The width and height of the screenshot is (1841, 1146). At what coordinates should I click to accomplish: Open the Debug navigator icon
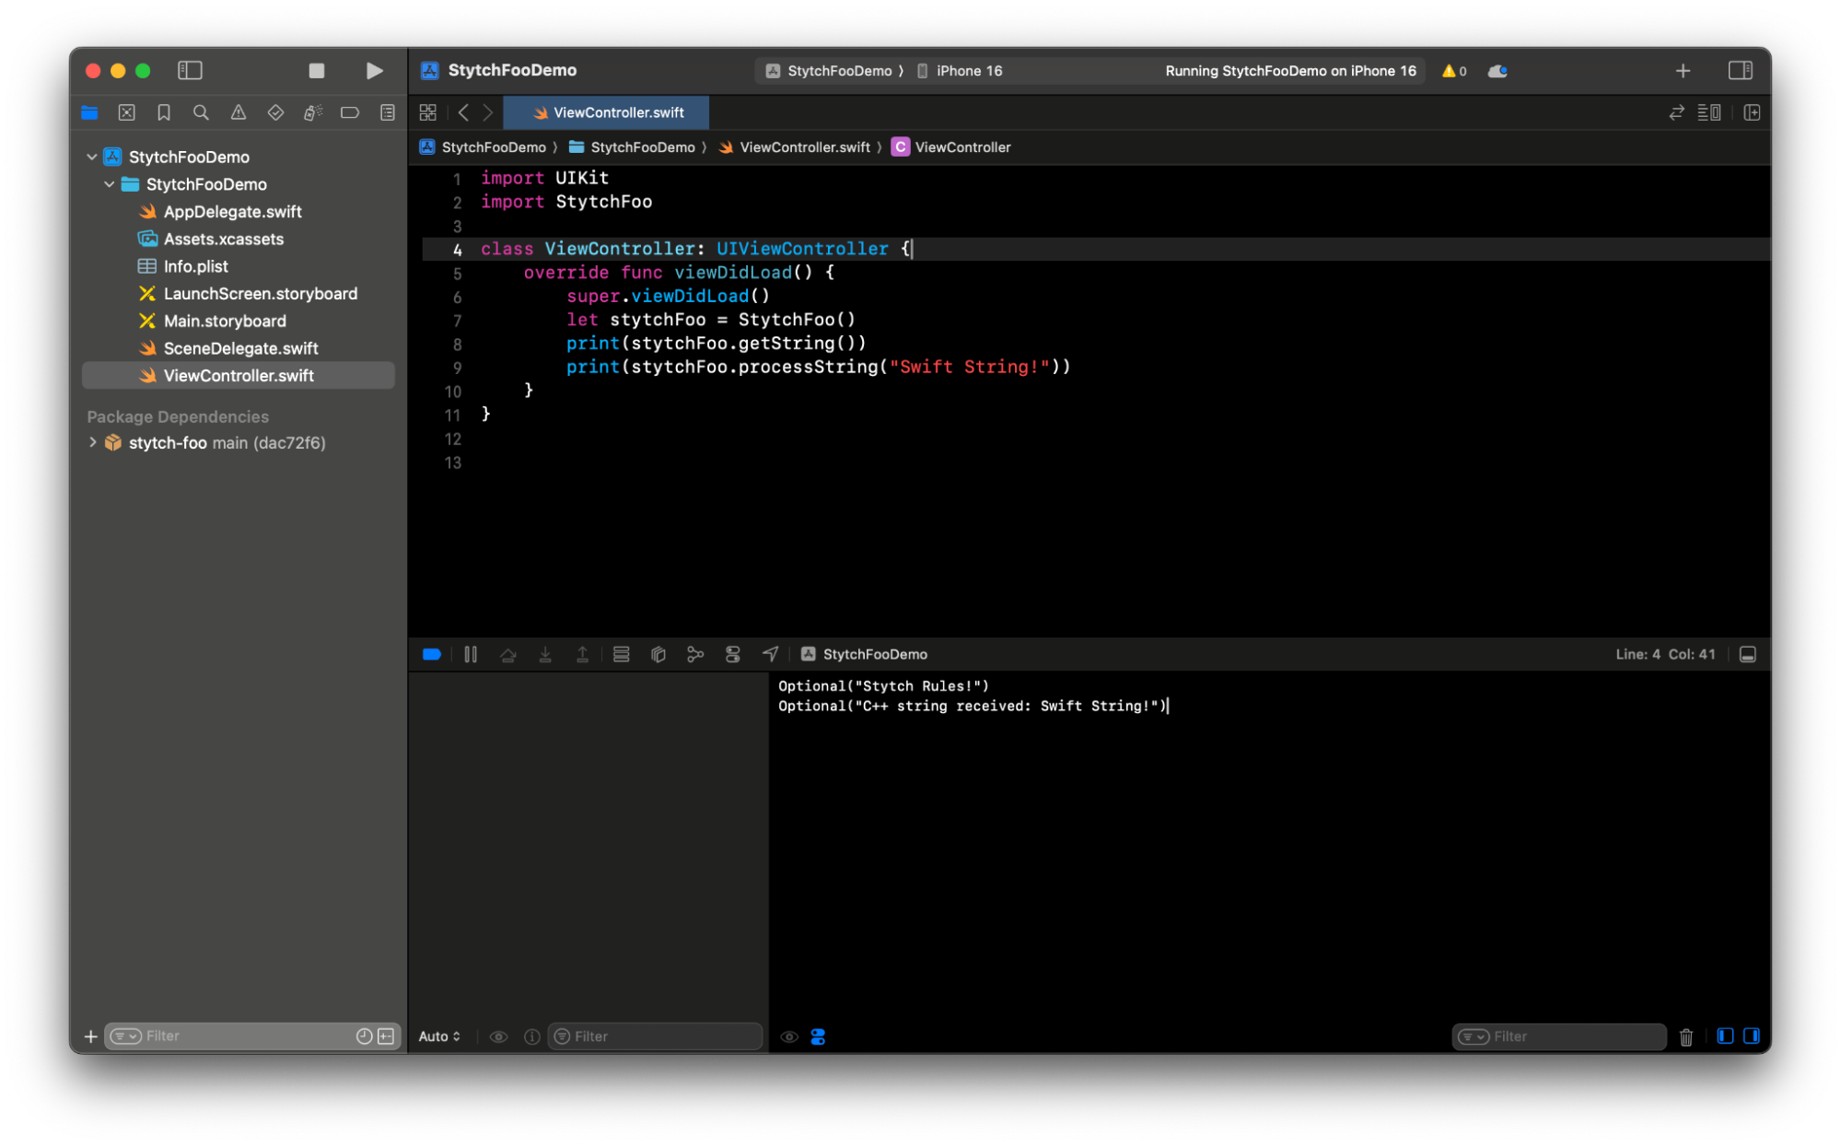(313, 112)
